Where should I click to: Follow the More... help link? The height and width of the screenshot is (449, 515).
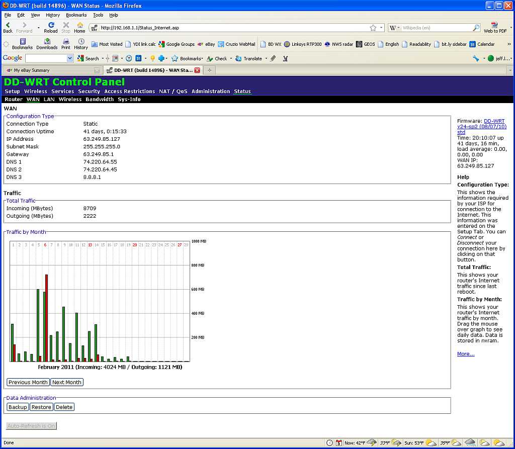point(466,354)
